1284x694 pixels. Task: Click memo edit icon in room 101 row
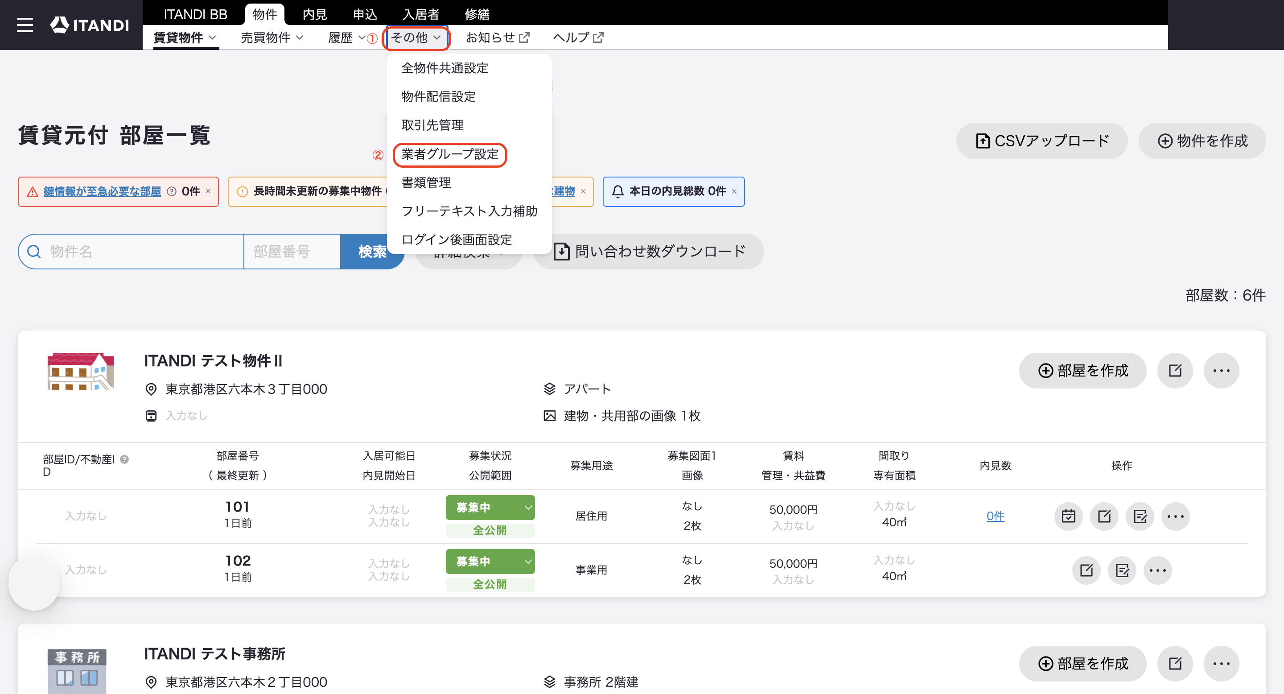pos(1140,516)
